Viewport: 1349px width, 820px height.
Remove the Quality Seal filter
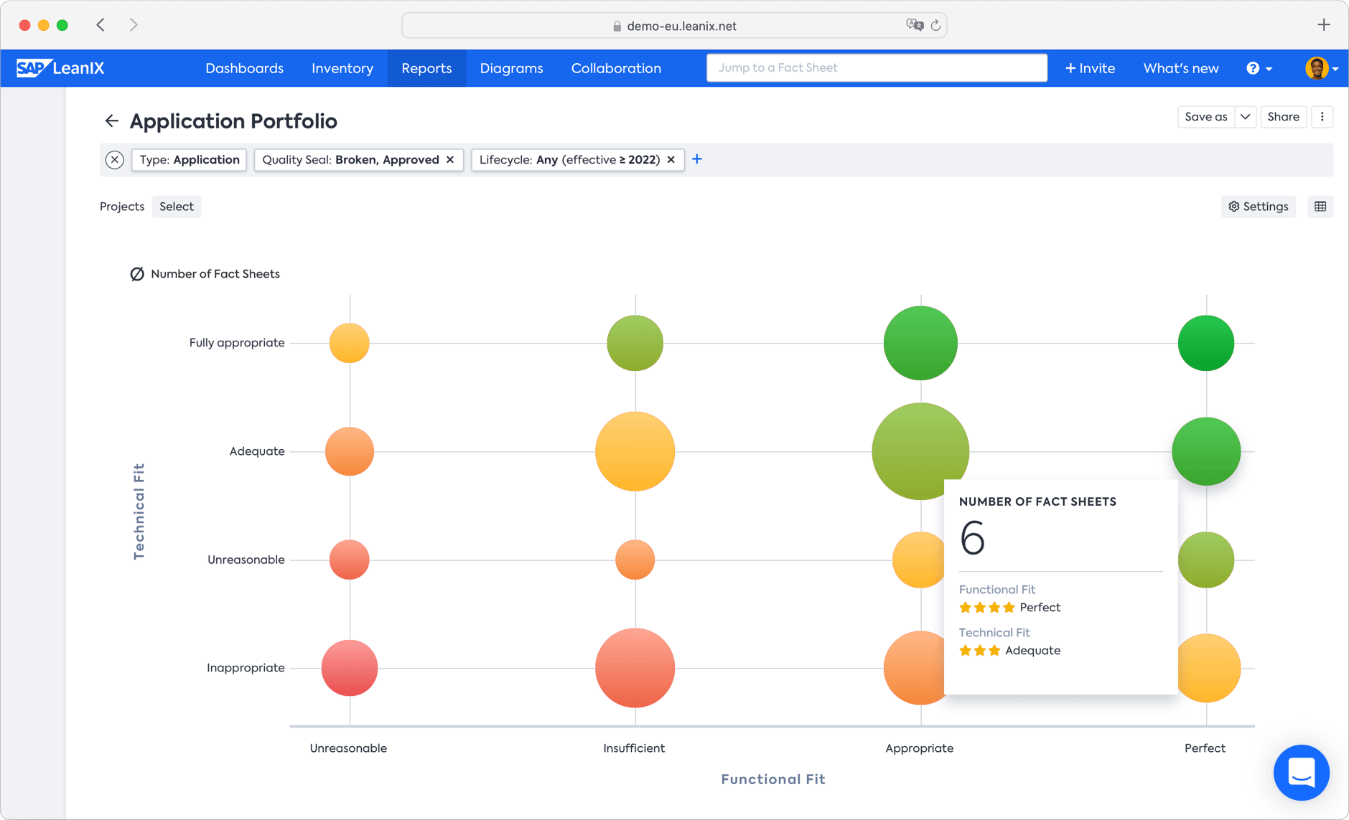point(449,159)
